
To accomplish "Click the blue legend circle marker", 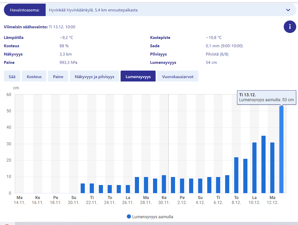I will pos(129,217).
